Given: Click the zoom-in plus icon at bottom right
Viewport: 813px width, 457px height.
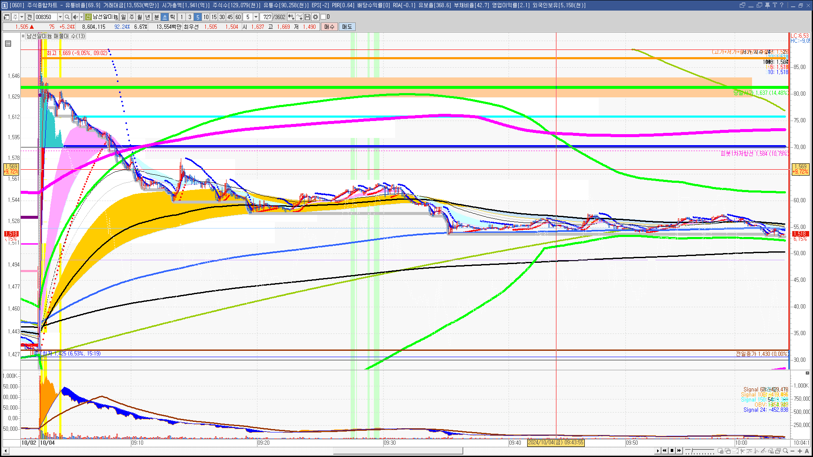Looking at the screenshot, I should pyautogui.click(x=800, y=451).
